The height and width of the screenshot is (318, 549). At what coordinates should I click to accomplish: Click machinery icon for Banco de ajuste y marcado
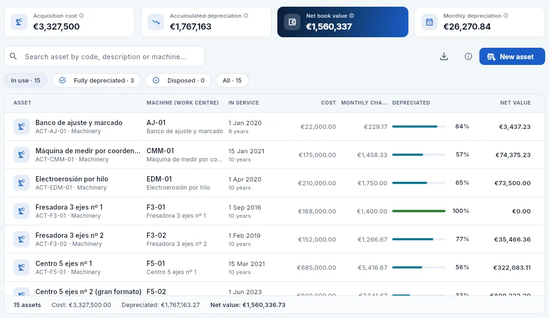[x=22, y=127]
